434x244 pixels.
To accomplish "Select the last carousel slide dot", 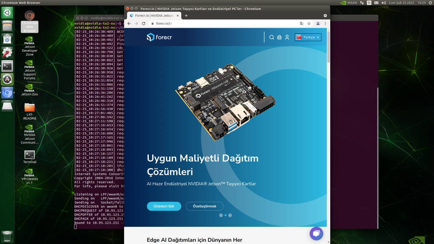I will coord(230,215).
